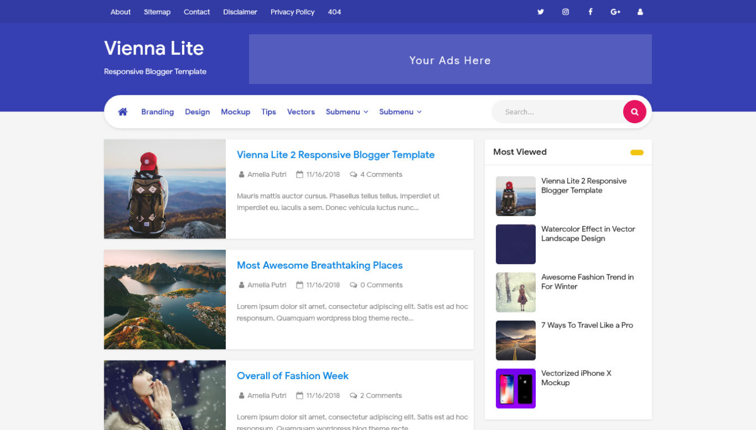Select the Vectors category
Screen dimensions: 756x430
[301, 112]
